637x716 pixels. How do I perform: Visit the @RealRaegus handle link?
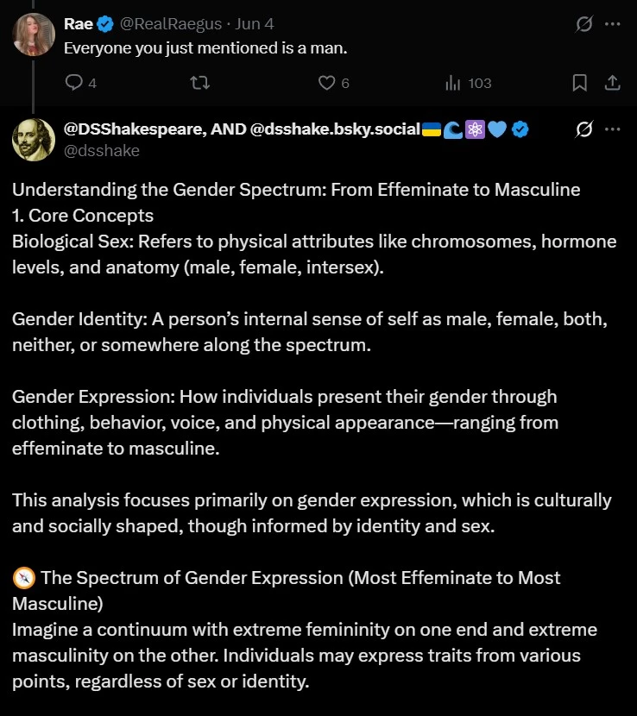(x=170, y=24)
